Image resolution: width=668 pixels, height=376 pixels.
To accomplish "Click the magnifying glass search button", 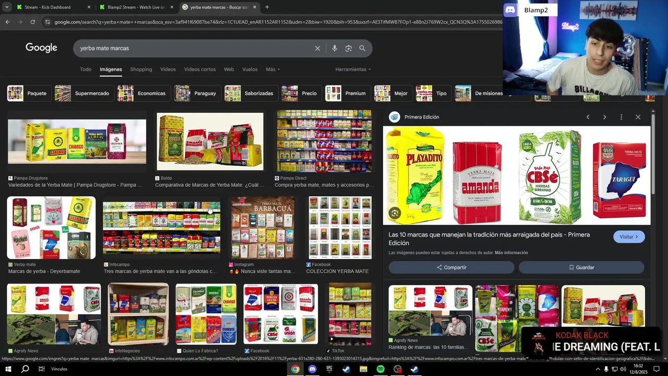I will coord(362,48).
